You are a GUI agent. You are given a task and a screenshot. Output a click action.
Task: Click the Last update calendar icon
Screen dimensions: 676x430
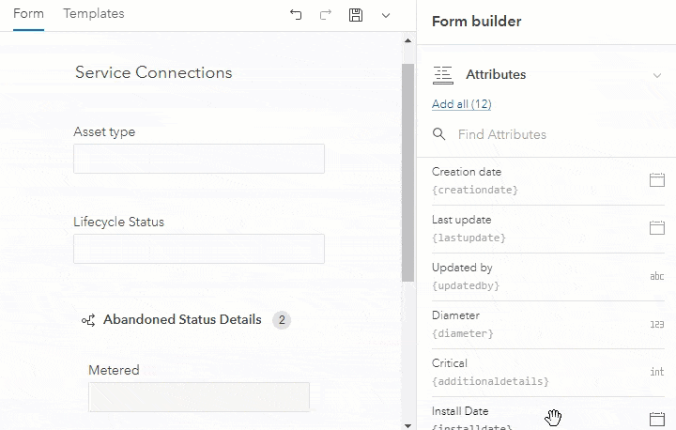657,228
